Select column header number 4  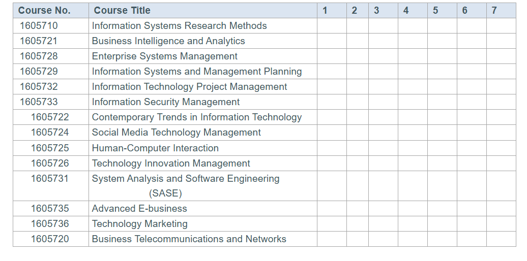(406, 10)
